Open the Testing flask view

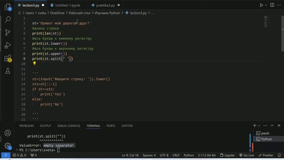click(8, 71)
